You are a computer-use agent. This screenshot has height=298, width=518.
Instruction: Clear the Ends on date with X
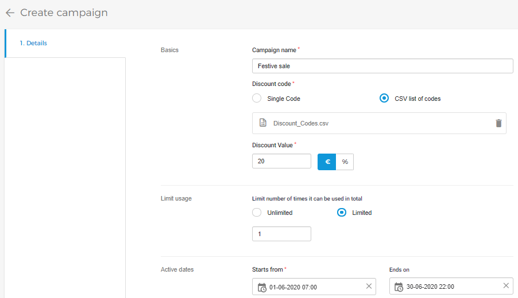point(506,286)
